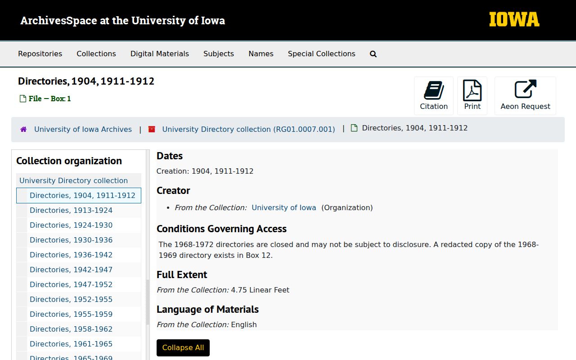Click the home icon in breadcrumb
This screenshot has height=360, width=576.
tap(23, 129)
